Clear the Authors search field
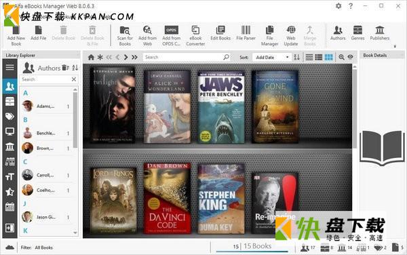The height and width of the screenshot is (255, 407). (x=74, y=79)
